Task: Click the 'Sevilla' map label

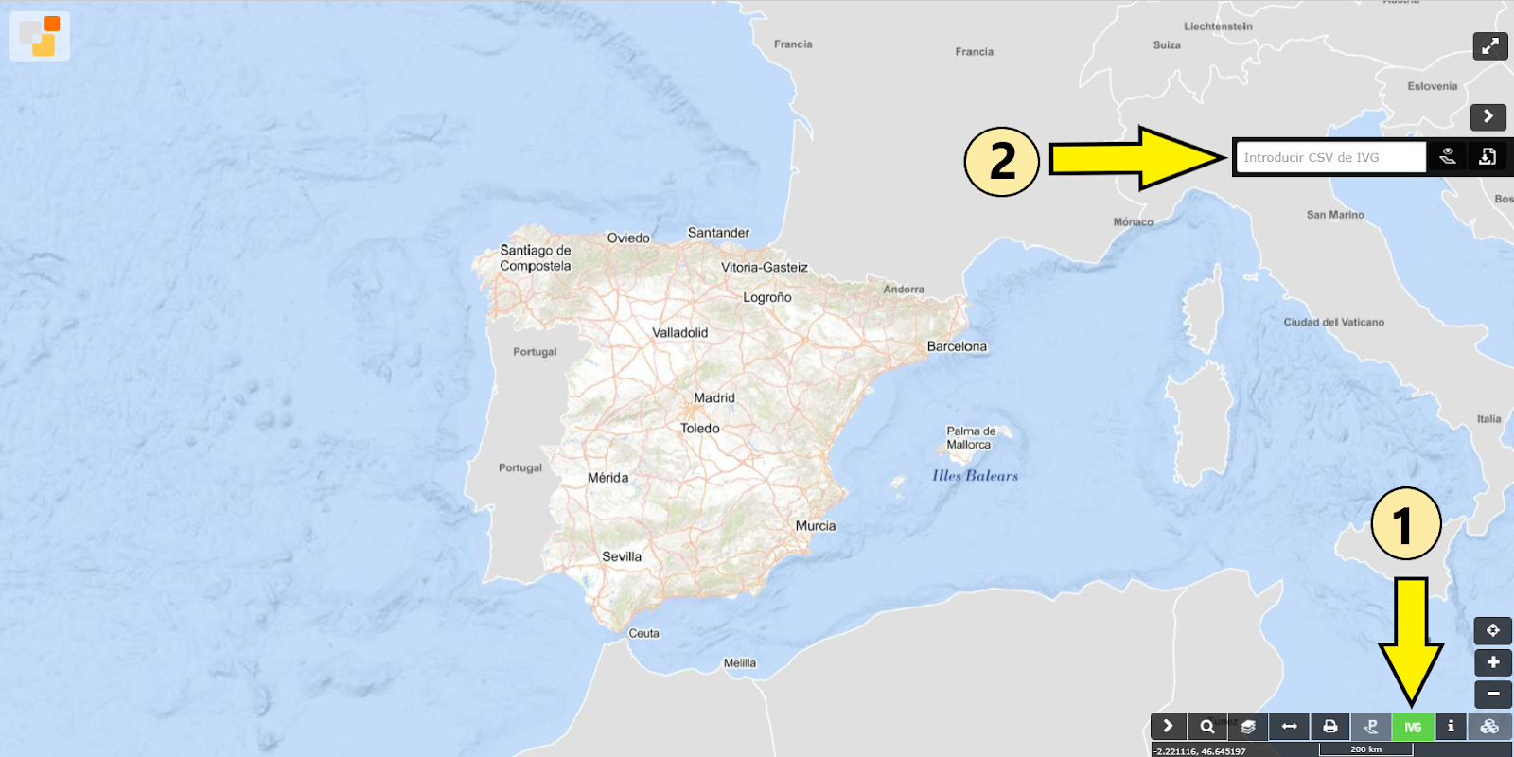Action: (622, 556)
